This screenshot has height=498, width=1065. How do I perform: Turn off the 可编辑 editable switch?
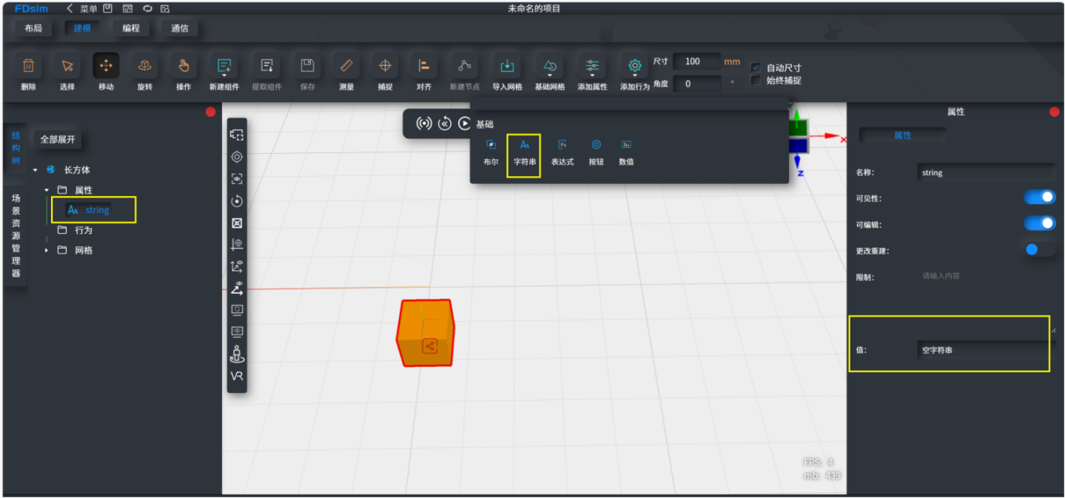(x=1040, y=223)
